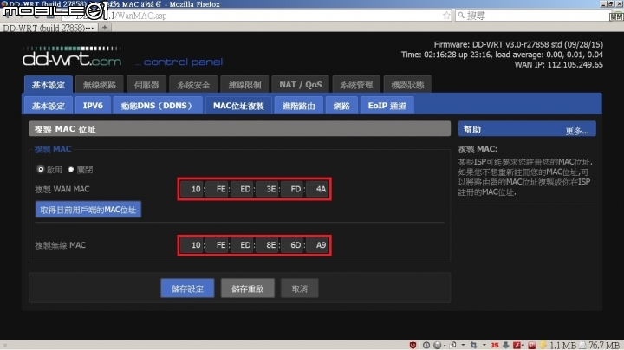Click the grey globe icon in status bar

coord(438,345)
